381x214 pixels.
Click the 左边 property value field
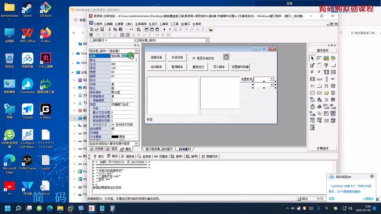coord(122,64)
